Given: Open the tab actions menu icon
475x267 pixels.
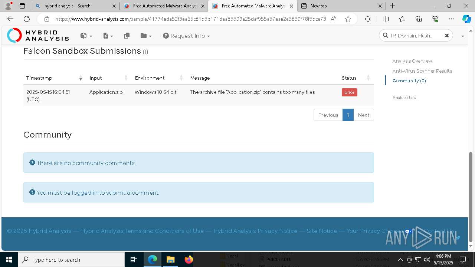Looking at the screenshot, I should tap(22, 6).
